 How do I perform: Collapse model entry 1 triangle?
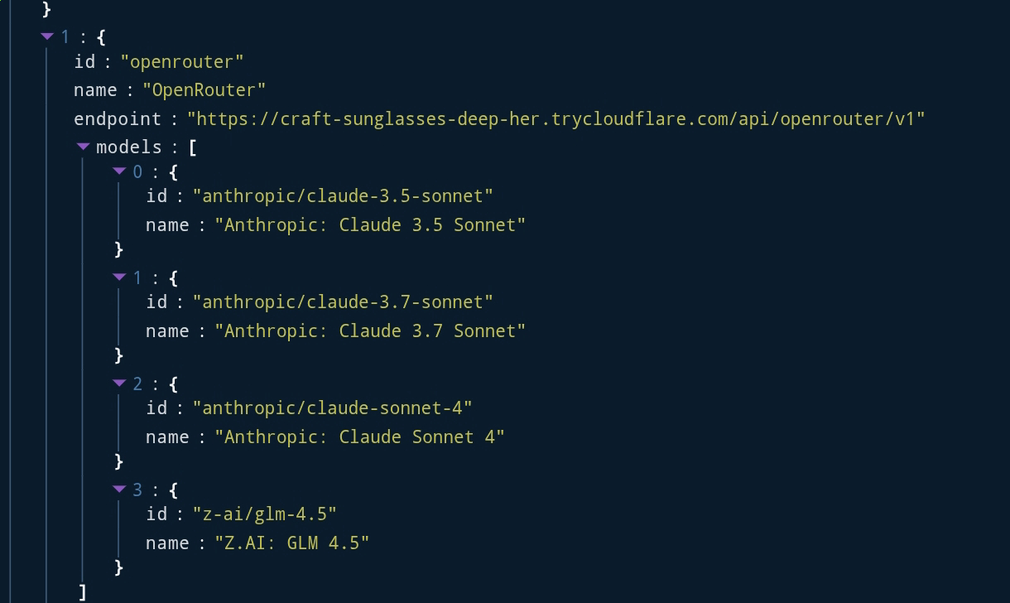pyautogui.click(x=119, y=277)
